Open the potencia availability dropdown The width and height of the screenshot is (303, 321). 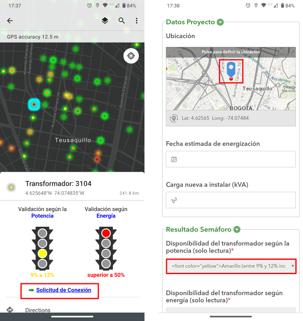click(231, 266)
